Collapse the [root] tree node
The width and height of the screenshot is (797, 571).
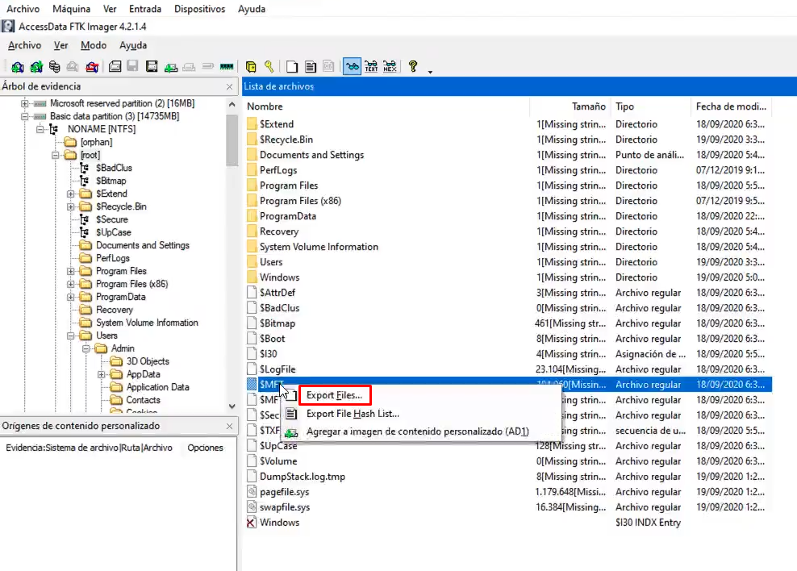point(56,155)
